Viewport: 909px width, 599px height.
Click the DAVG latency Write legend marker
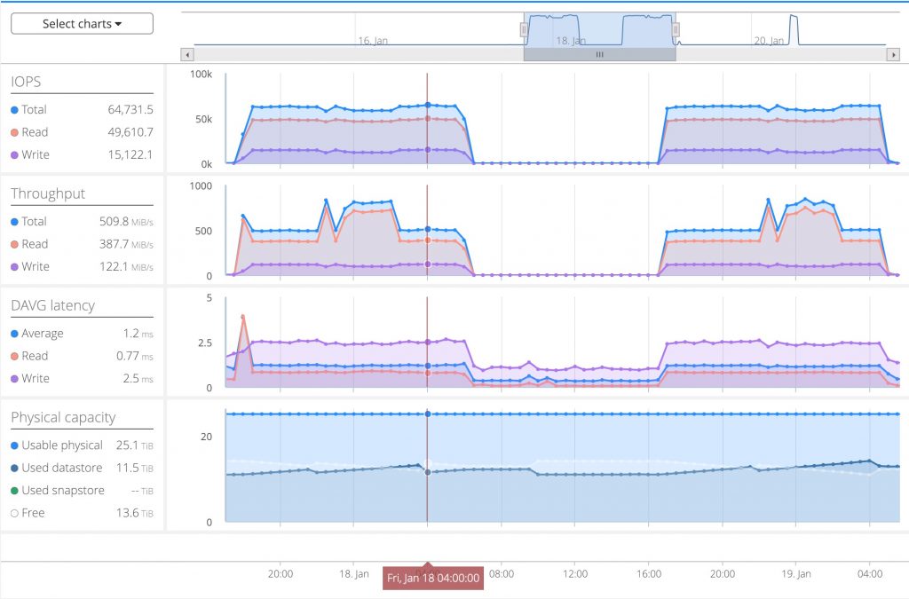[x=14, y=379]
